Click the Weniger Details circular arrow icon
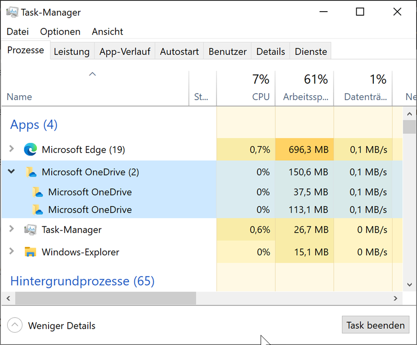 15,326
